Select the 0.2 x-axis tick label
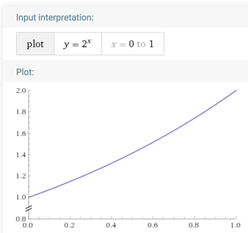 [70, 225]
